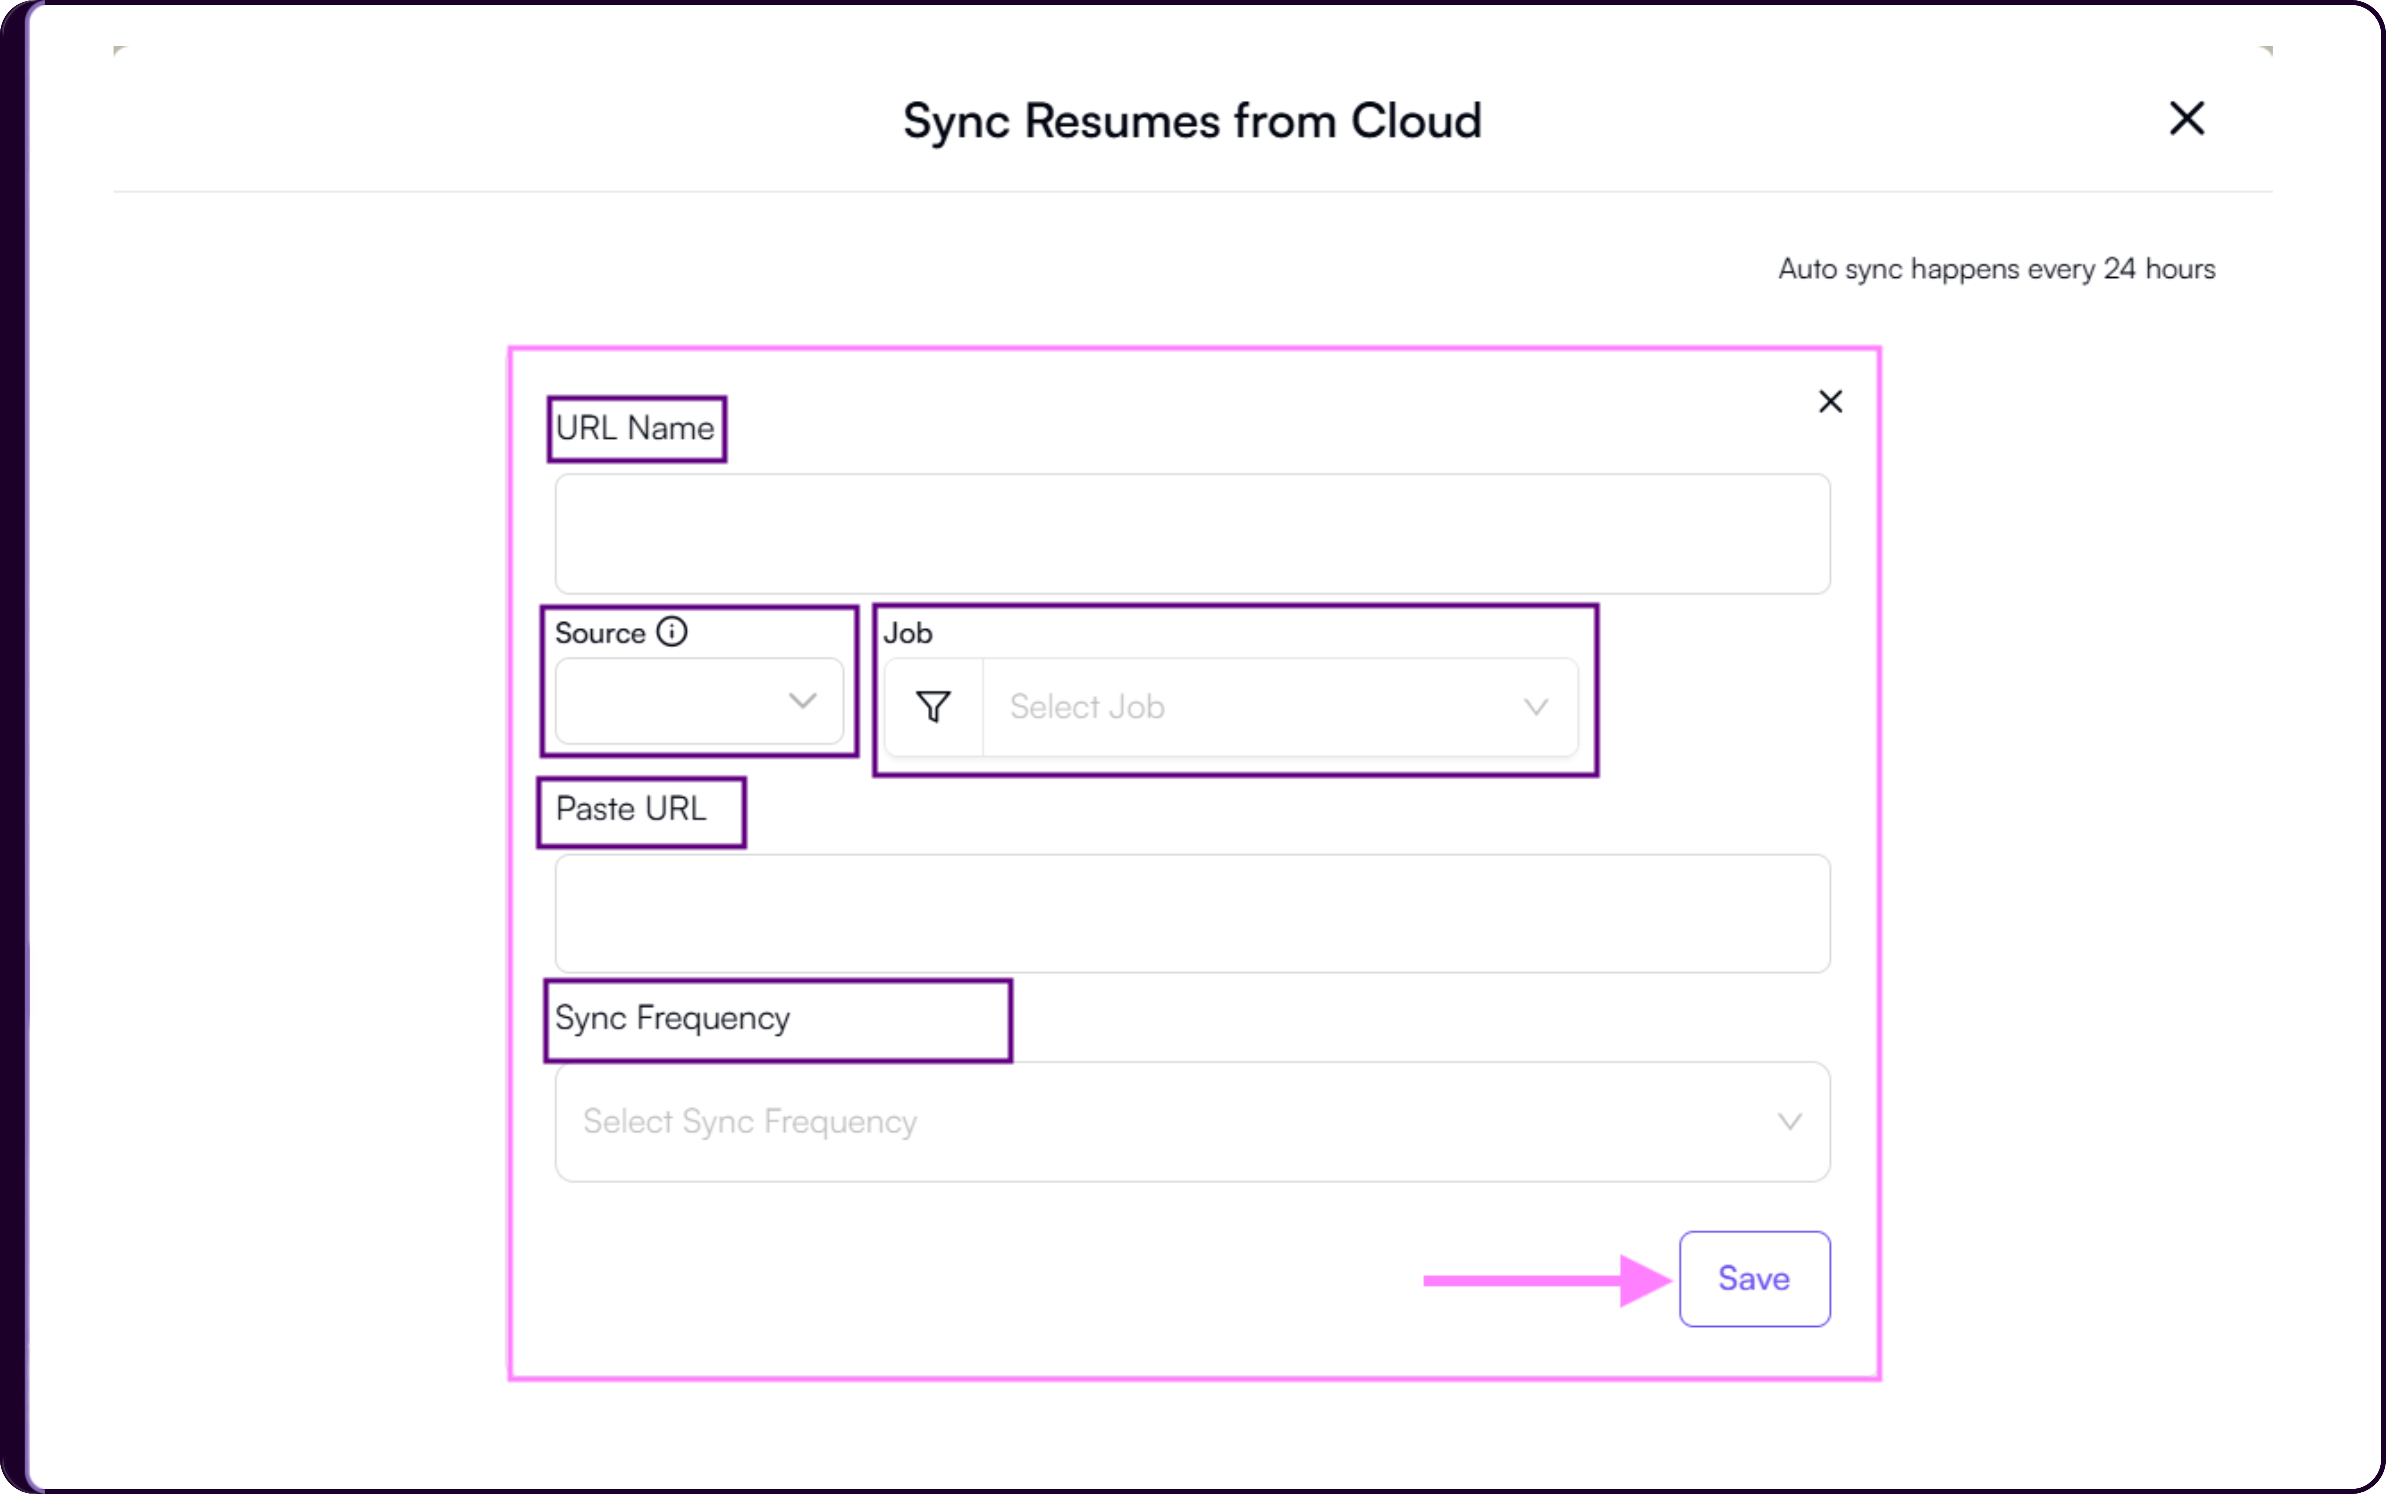Open the Select Sync Frequency dropdown
The height and width of the screenshot is (1494, 2391).
1193,1121
